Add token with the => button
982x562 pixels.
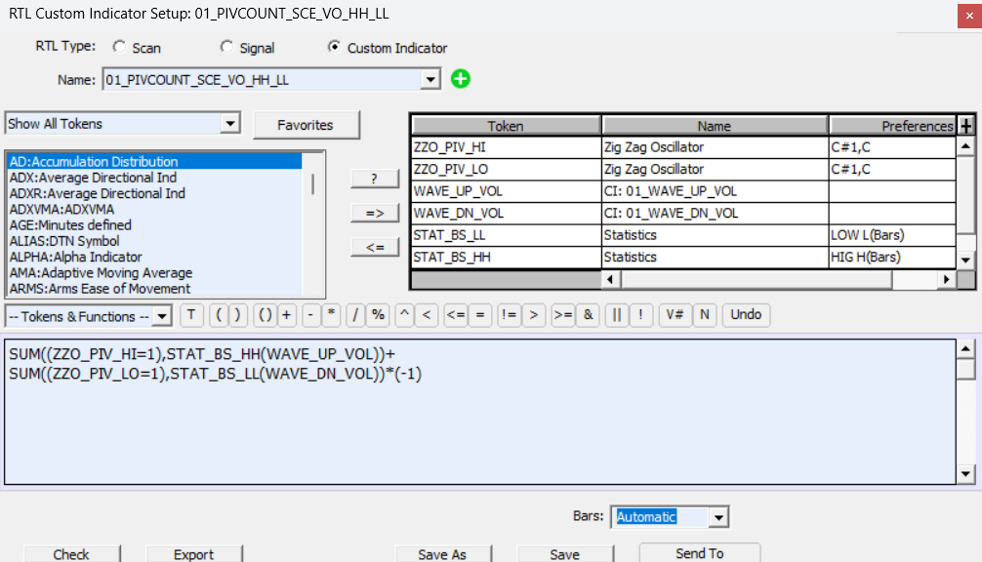[x=374, y=213]
